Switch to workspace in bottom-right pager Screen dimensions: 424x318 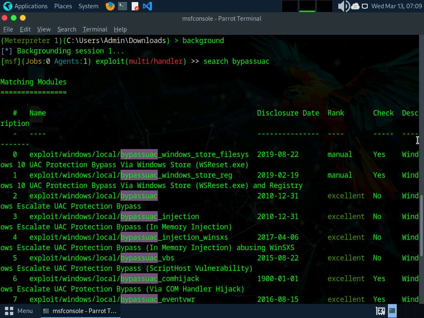point(392,311)
